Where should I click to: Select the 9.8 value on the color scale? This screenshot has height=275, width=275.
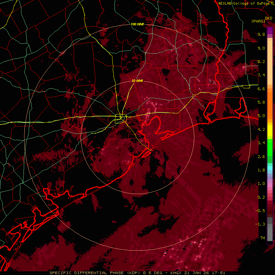pos(261,34)
